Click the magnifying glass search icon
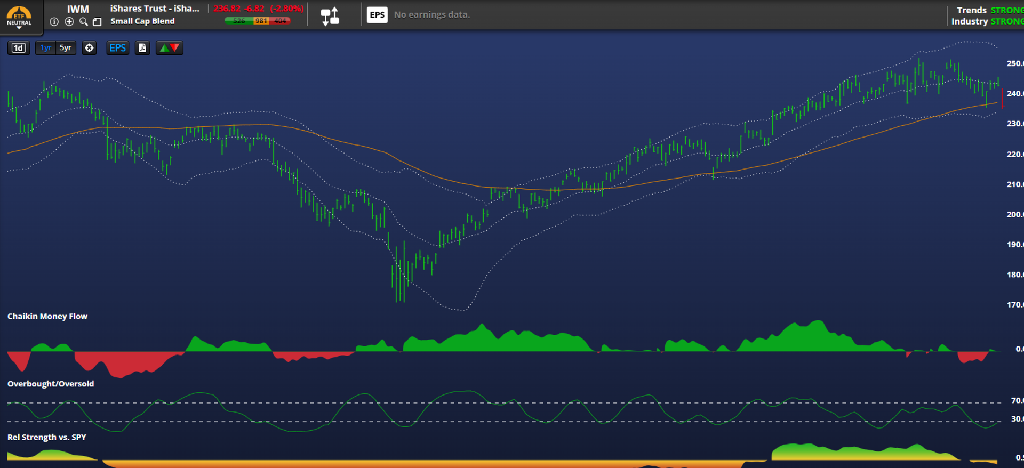Screen dimensions: 1024x468 point(83,22)
